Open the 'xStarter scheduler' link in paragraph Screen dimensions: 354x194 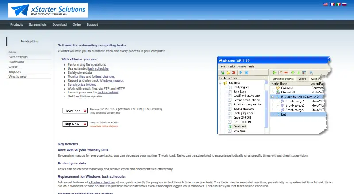pos(102,182)
